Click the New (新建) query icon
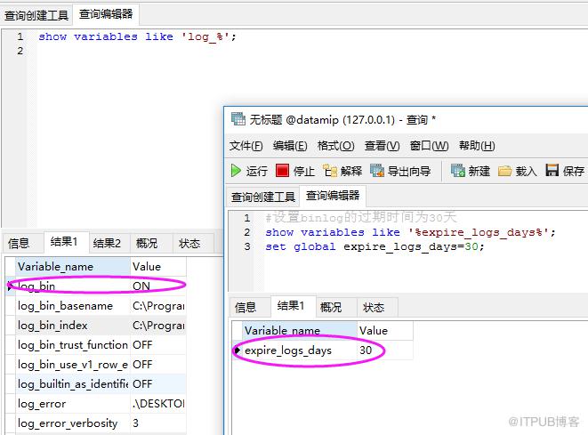The height and width of the screenshot is (435, 588). click(458, 171)
